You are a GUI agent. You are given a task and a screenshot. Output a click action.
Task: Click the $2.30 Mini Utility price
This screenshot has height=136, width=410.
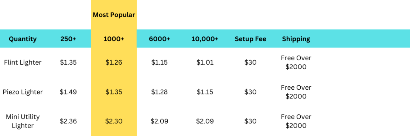point(114,121)
